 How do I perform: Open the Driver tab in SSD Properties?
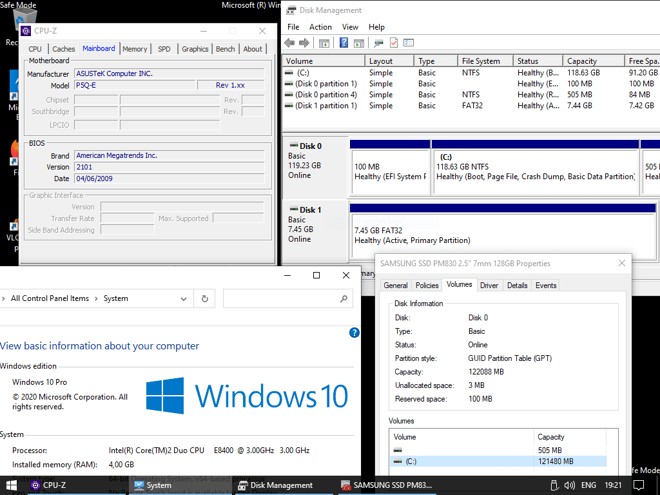tap(489, 286)
